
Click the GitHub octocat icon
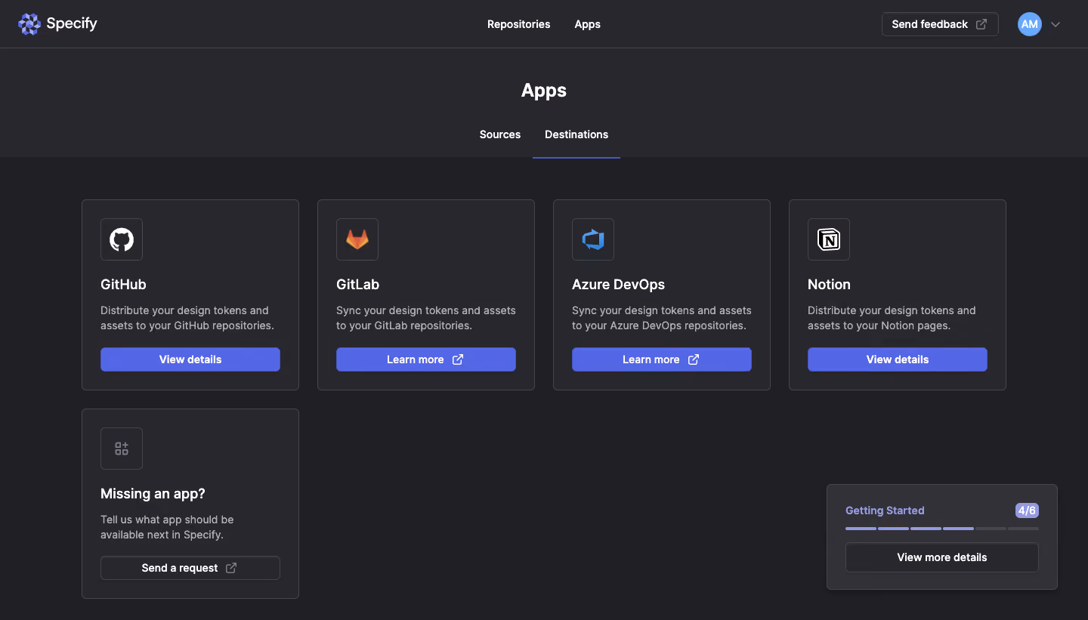[x=122, y=239]
